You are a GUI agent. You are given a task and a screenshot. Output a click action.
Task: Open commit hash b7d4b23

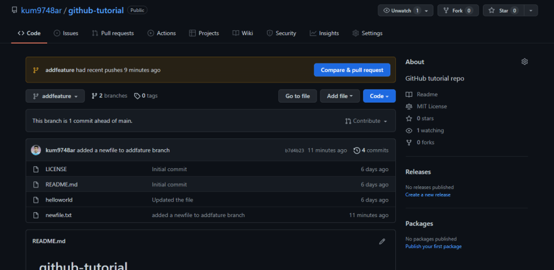pos(295,150)
